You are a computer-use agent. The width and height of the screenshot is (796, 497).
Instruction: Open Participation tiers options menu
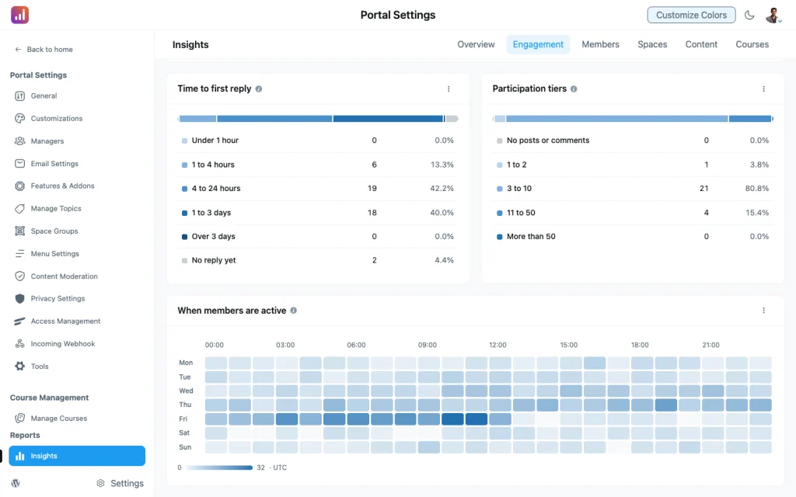point(763,89)
